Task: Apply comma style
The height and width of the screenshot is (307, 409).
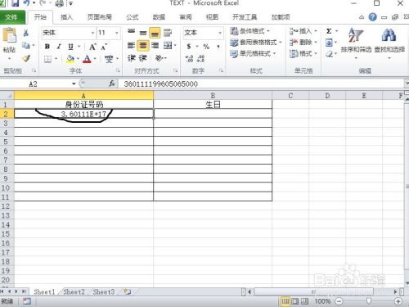Action: point(218,47)
